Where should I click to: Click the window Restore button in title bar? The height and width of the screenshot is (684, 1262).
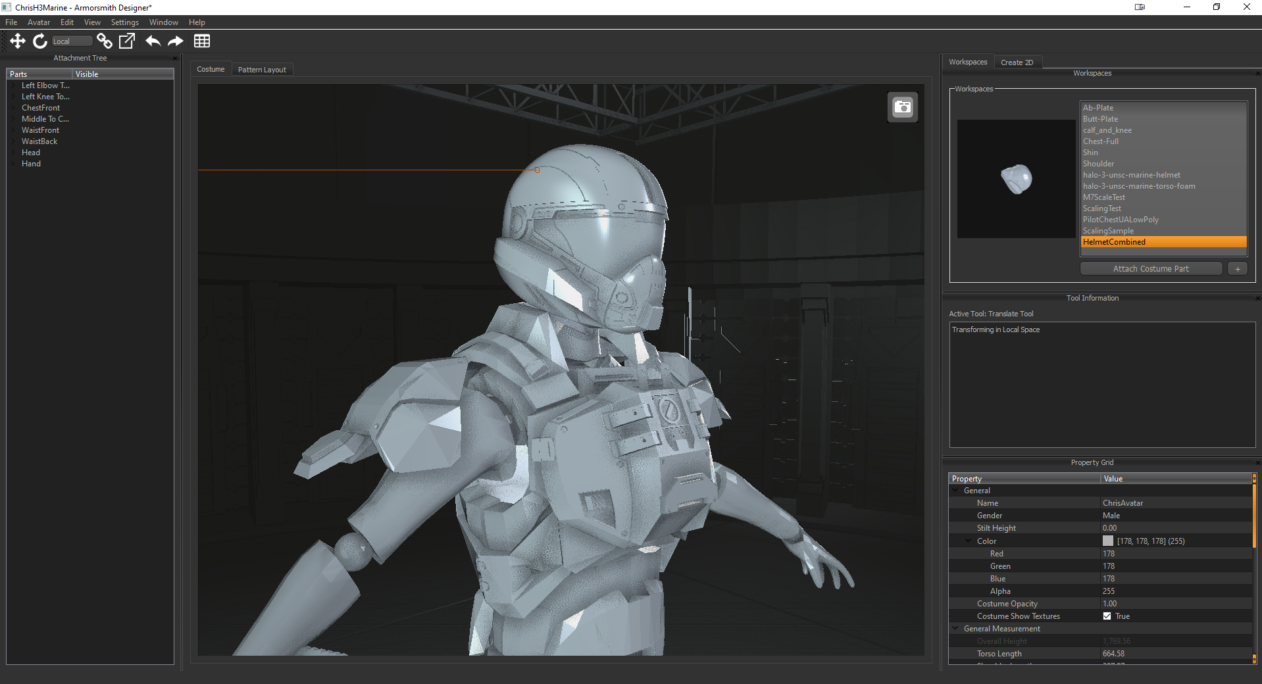point(1217,7)
